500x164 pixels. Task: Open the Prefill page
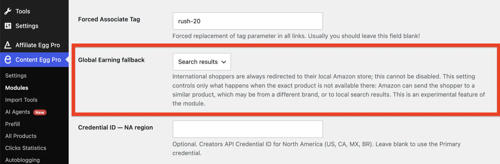[12, 124]
